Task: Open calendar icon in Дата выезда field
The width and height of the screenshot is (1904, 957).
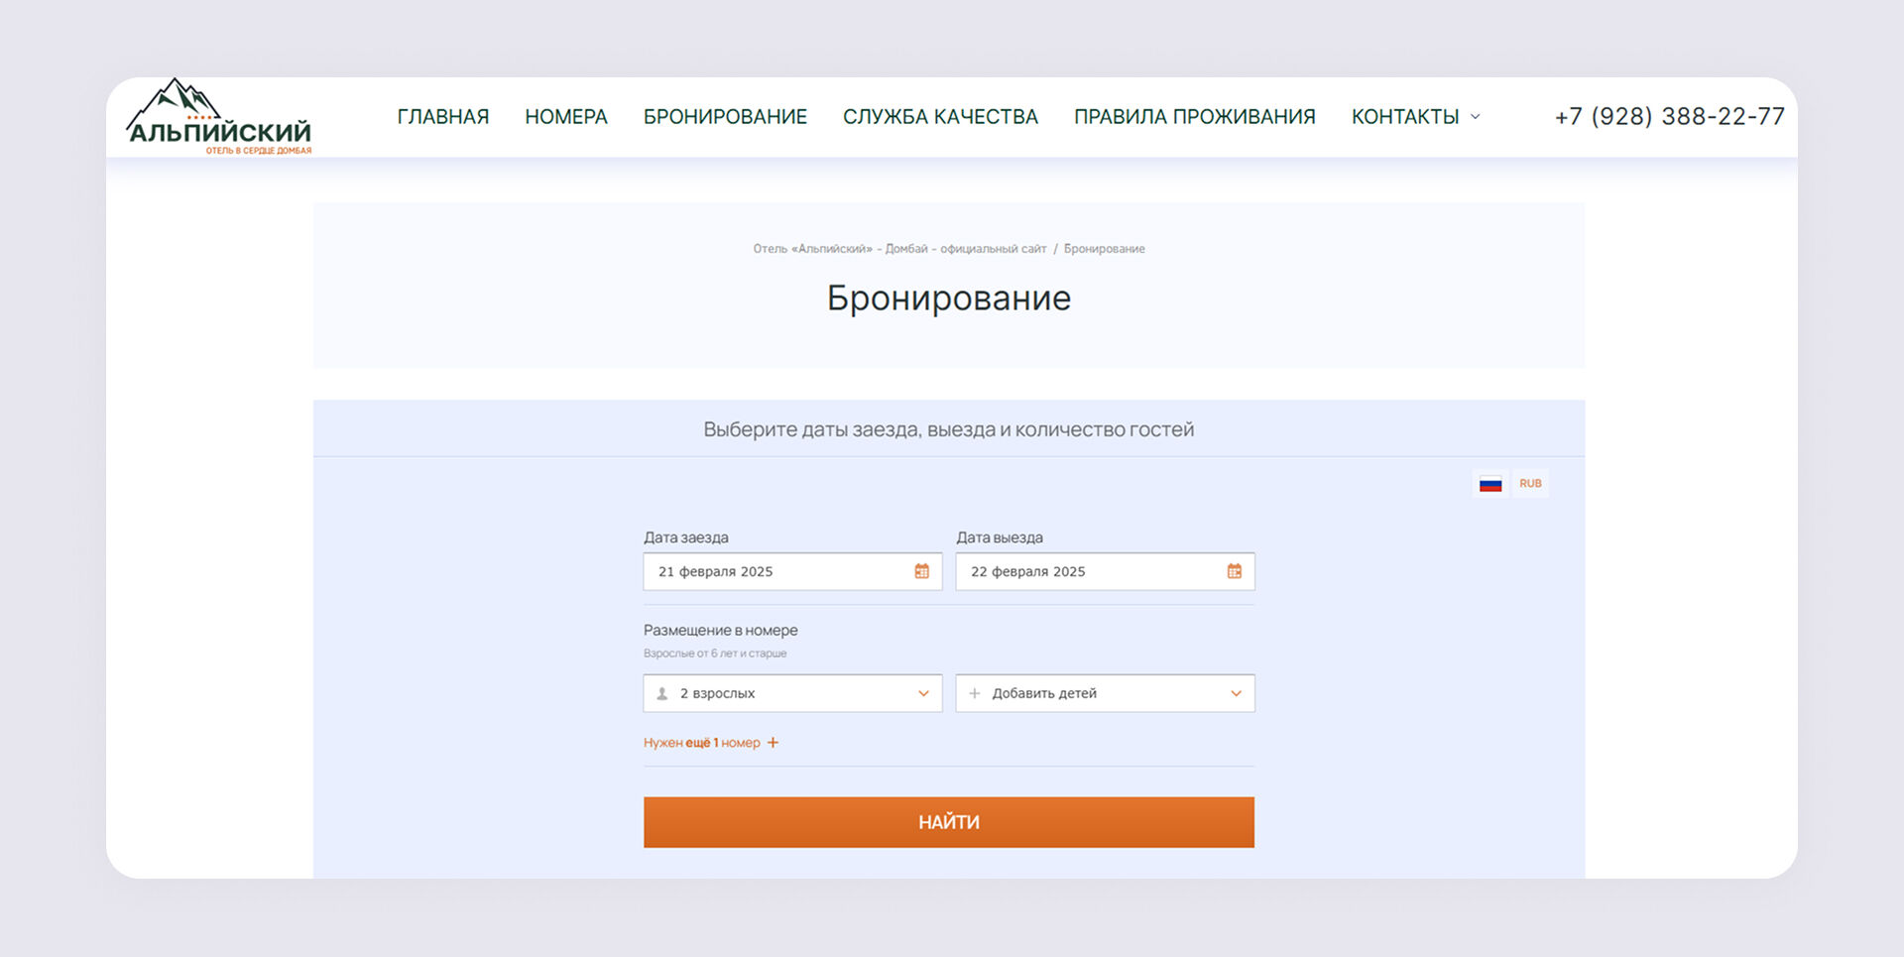Action: (x=1234, y=571)
